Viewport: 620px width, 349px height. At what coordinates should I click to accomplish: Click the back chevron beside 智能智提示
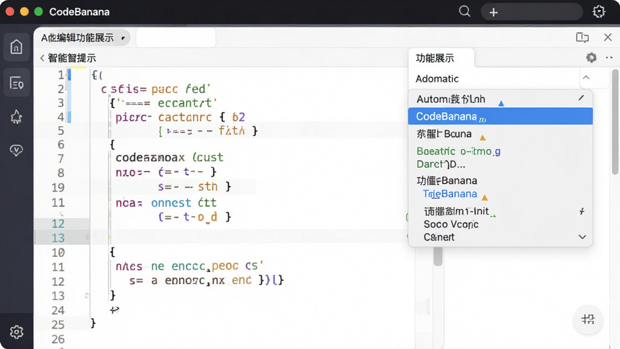click(42, 58)
